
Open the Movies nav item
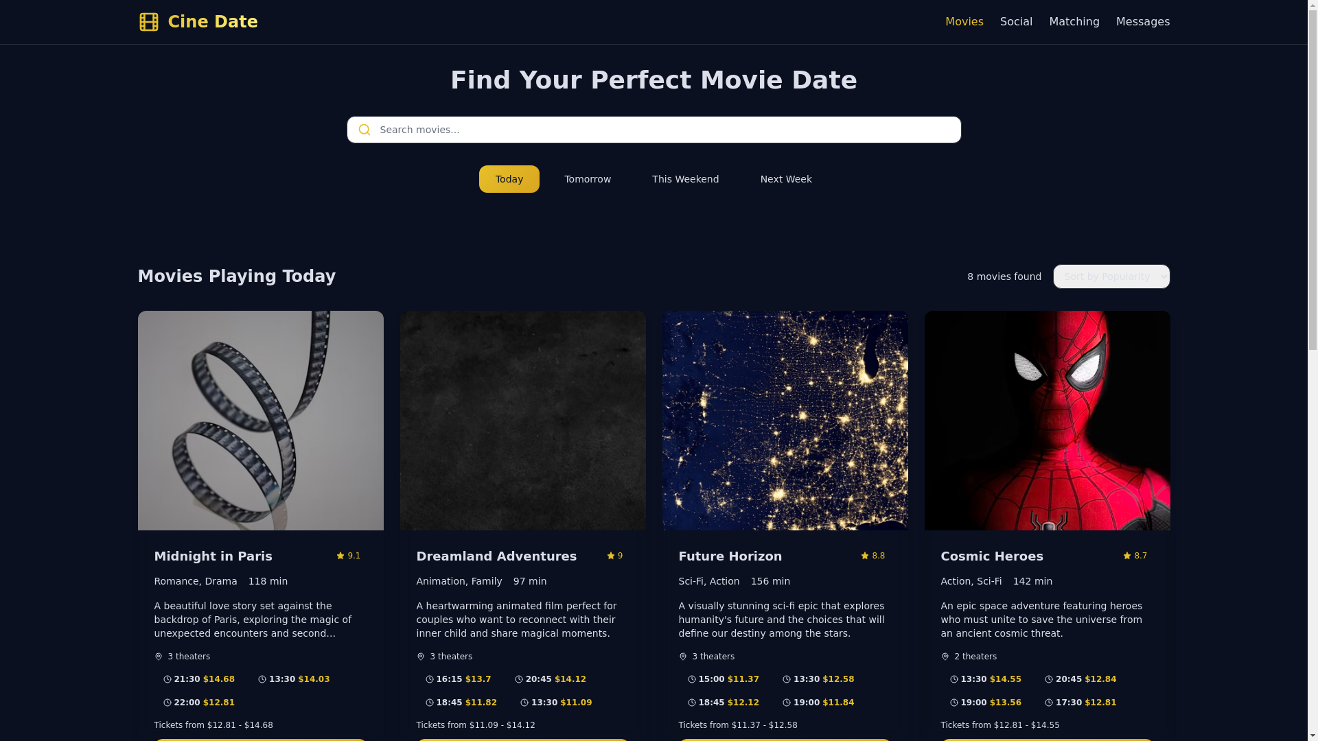pos(964,22)
